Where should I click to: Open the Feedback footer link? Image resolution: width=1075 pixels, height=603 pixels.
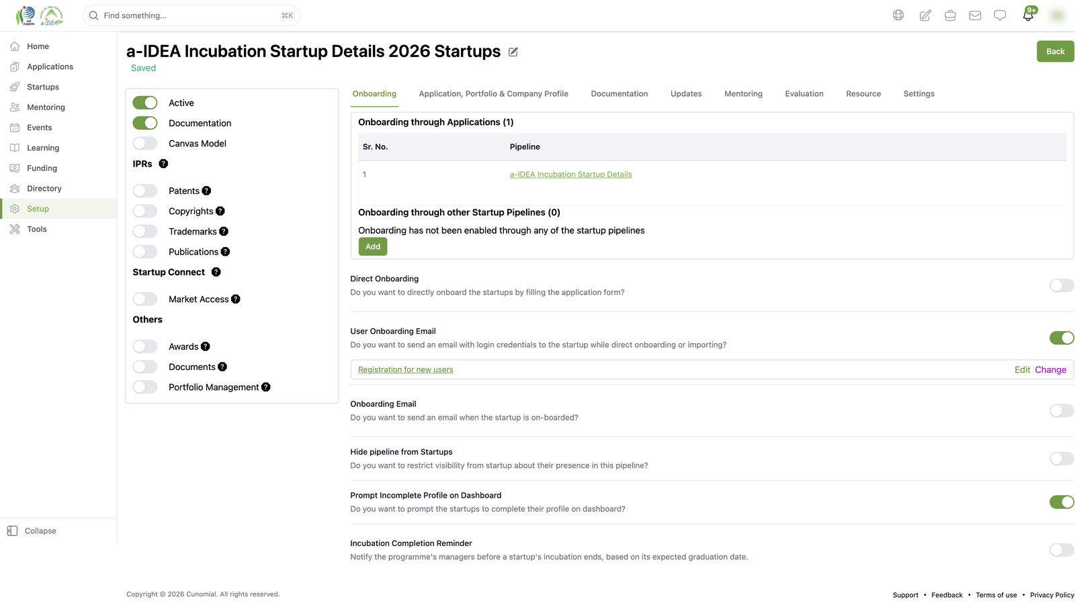tap(947, 595)
